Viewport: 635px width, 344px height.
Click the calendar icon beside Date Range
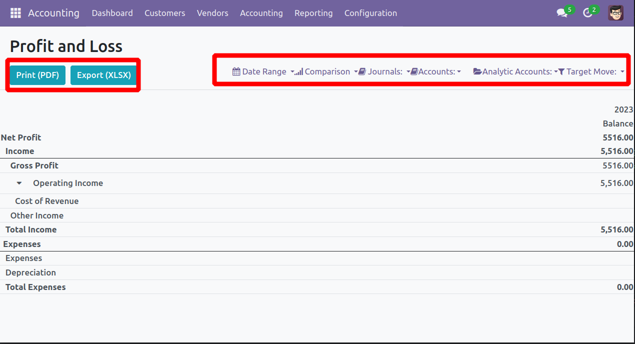click(x=236, y=71)
